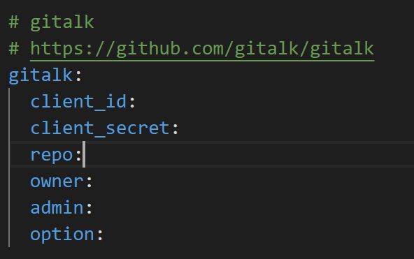Click the colon after gitalk key
Screen dimensions: 414x259
click(78, 76)
